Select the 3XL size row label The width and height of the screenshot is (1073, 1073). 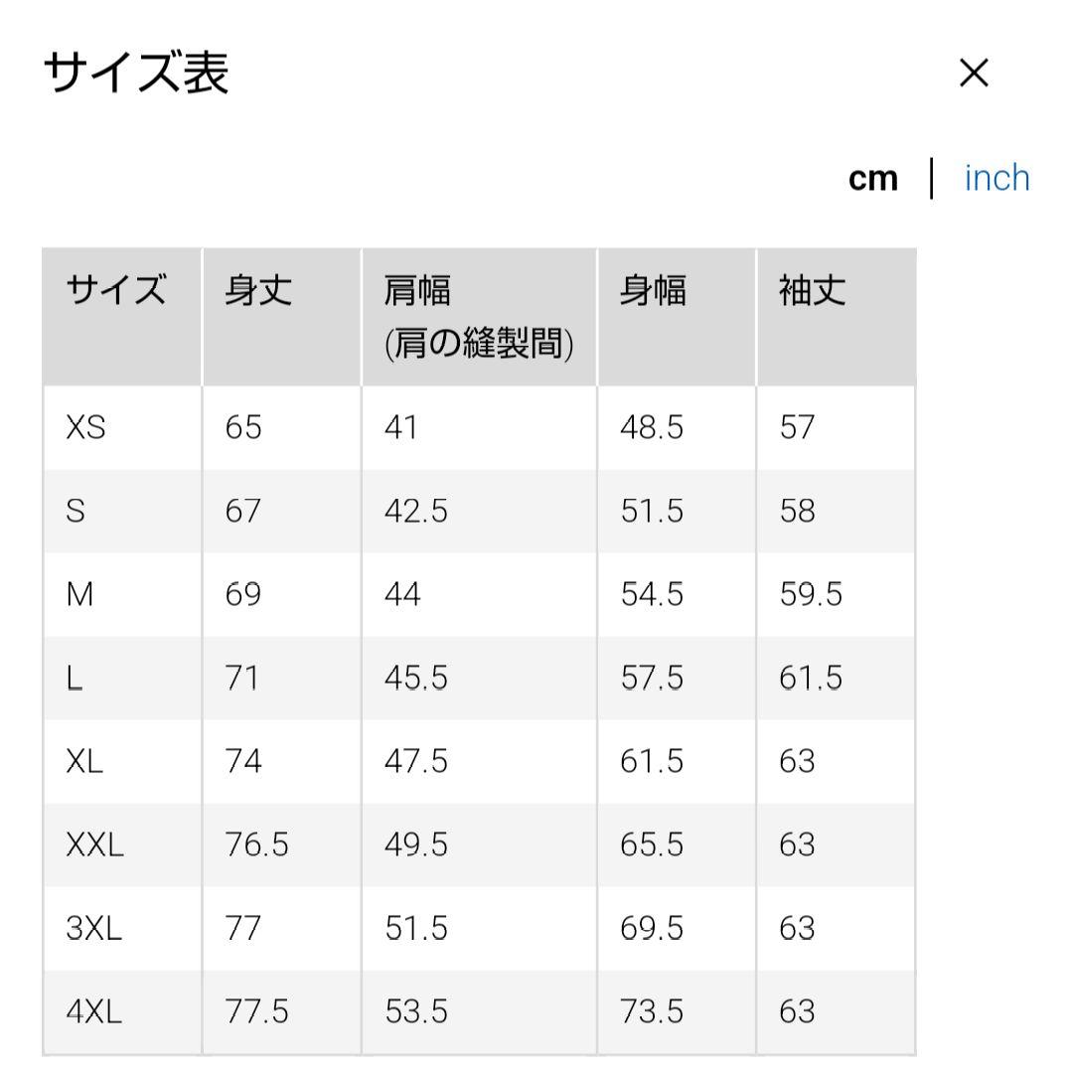click(x=93, y=929)
